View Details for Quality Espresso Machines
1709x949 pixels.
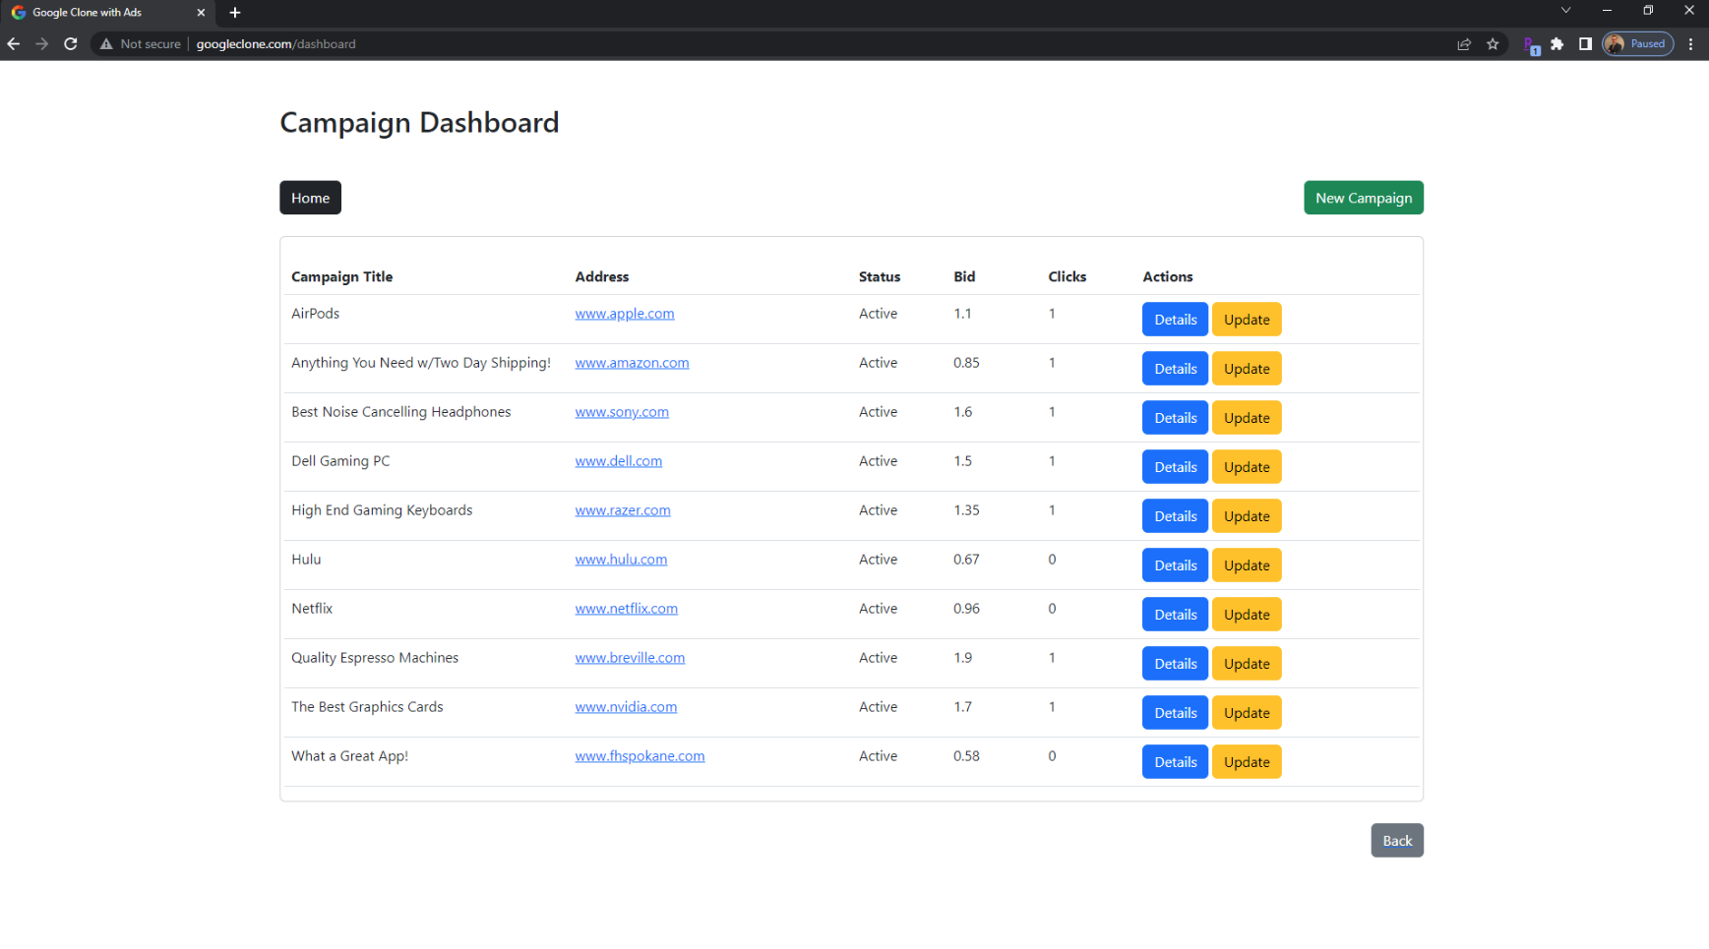click(x=1175, y=664)
